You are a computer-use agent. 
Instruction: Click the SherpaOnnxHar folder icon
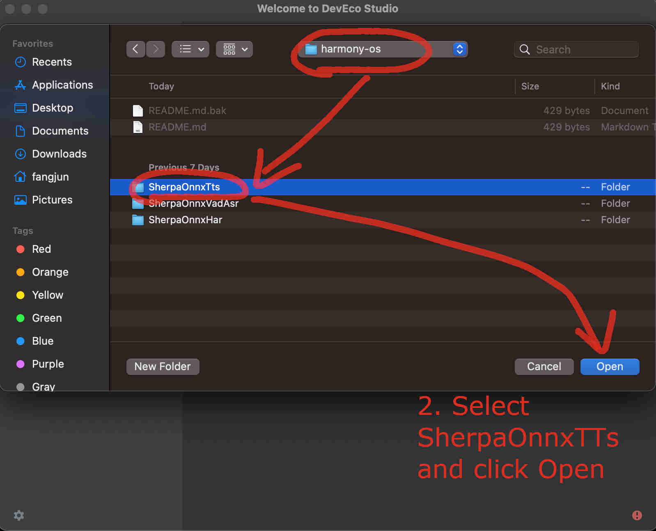pyautogui.click(x=138, y=220)
